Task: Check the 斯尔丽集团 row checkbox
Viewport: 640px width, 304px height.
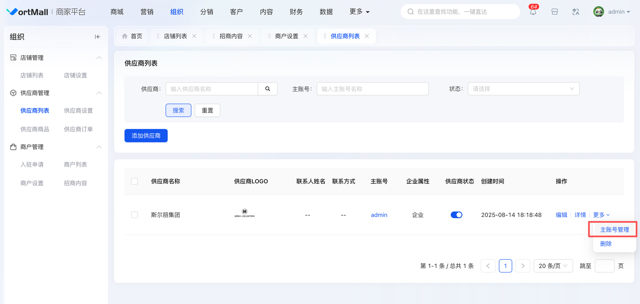Action: (134, 215)
